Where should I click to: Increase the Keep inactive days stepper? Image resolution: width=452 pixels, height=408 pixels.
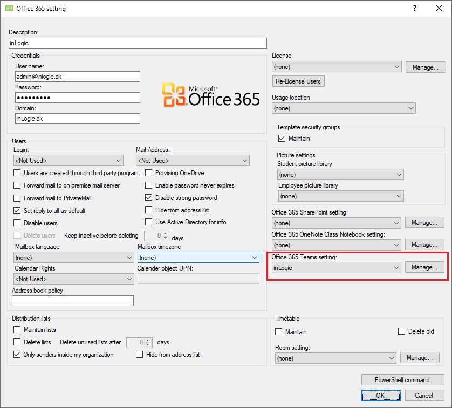(x=166, y=233)
